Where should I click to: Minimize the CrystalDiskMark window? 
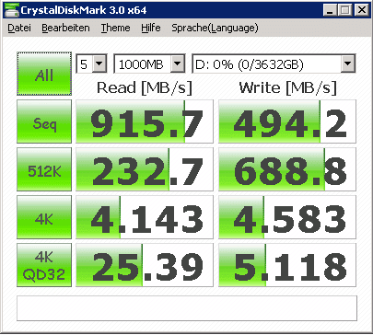[330, 10]
